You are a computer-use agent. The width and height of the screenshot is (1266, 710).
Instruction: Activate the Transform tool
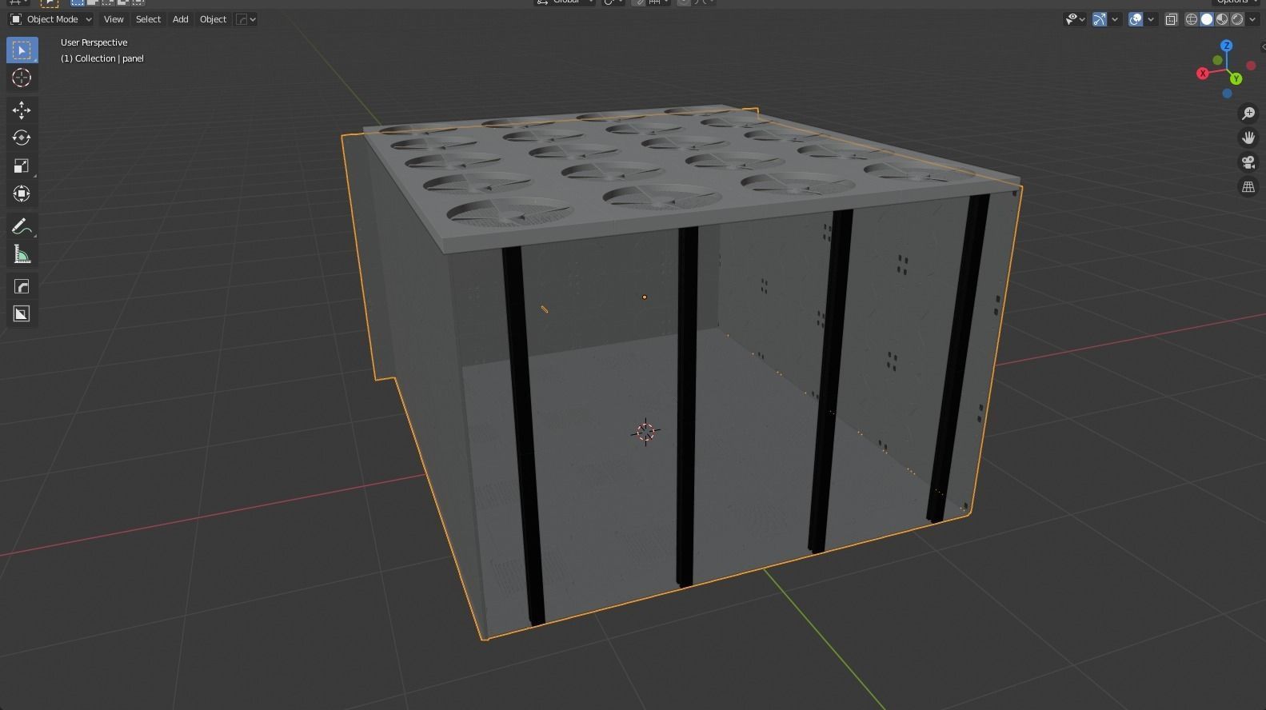pyautogui.click(x=22, y=193)
